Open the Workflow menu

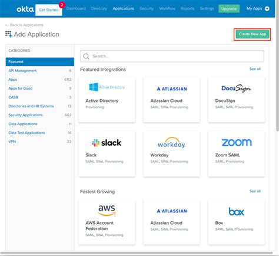pyautogui.click(x=167, y=9)
